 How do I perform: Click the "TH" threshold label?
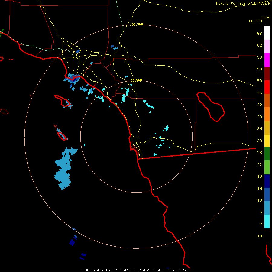[x=260, y=236]
